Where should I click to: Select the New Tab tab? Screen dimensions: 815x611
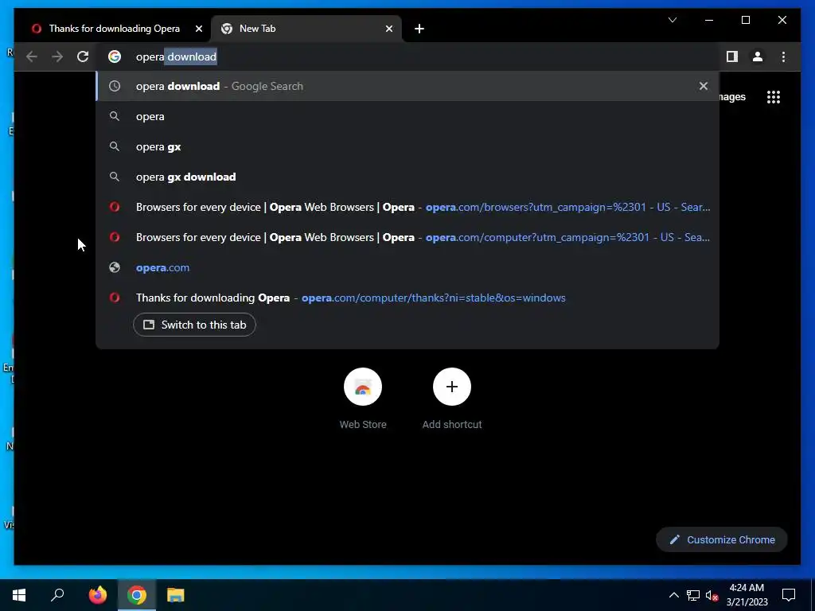tap(306, 29)
